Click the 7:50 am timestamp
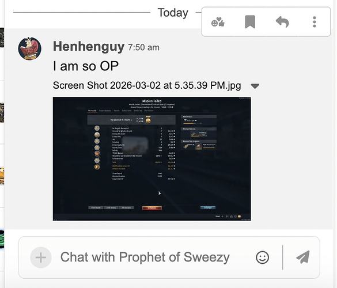Viewport: 337px width, 288px height. [x=144, y=47]
